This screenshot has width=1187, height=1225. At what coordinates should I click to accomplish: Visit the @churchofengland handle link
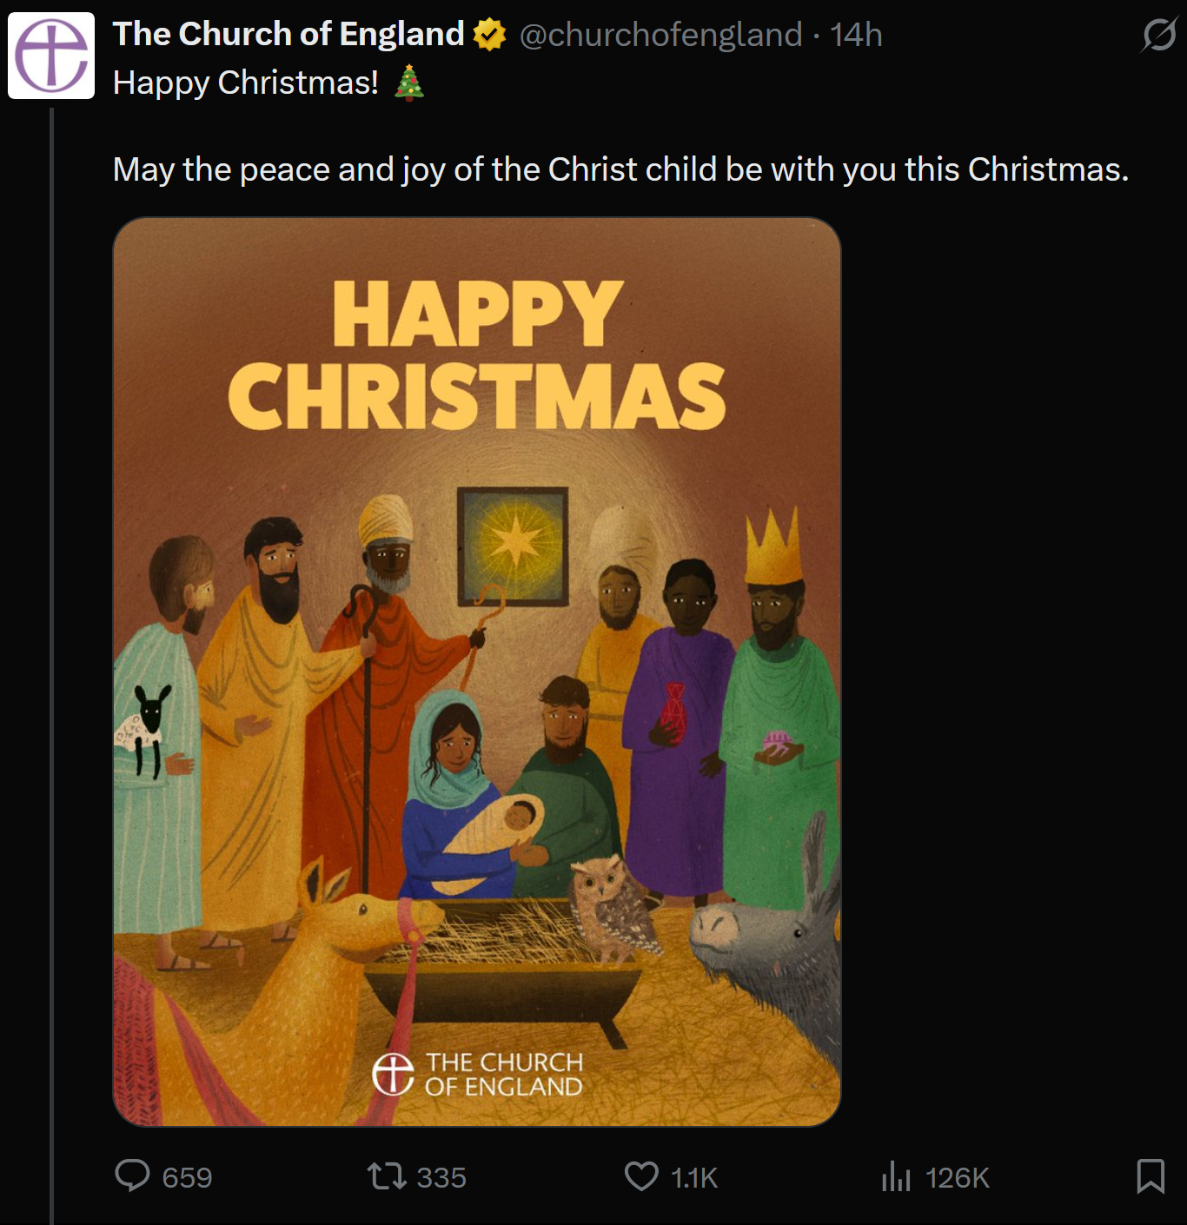[660, 36]
